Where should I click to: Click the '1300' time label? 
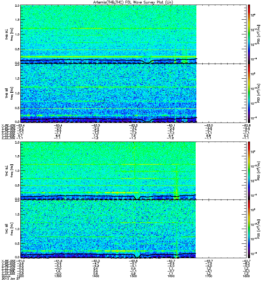[58, 276]
